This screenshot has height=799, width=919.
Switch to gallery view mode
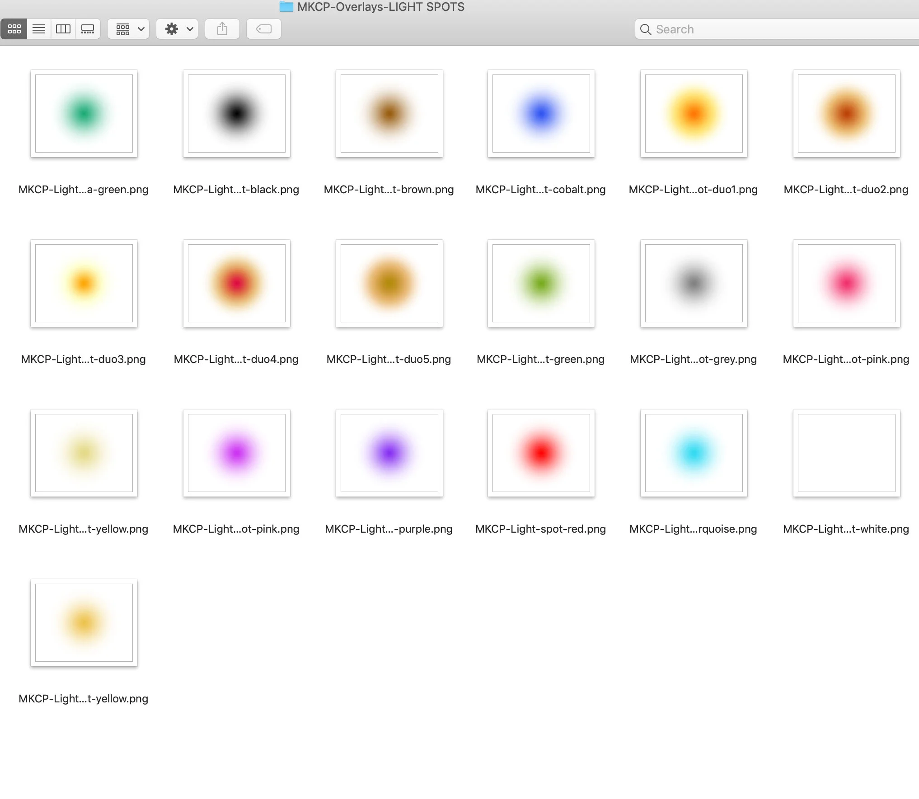pyautogui.click(x=88, y=29)
